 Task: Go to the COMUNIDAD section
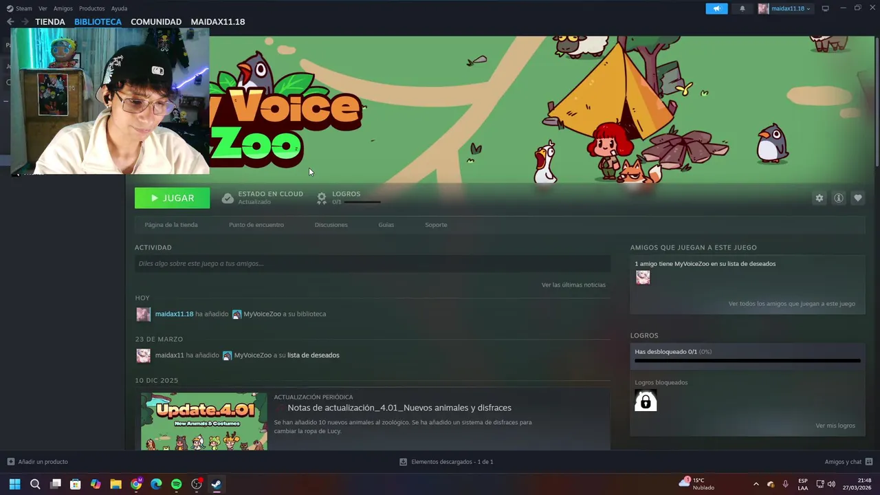click(156, 21)
